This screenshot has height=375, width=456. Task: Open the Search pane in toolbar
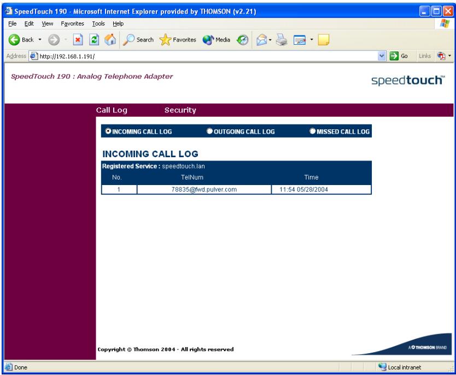[138, 40]
